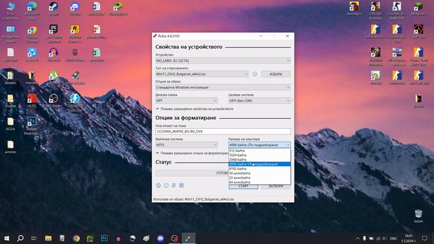Viewport: 434px width, 244px height.
Task: Open taskbar search magnifier
Action: (x=20, y=238)
